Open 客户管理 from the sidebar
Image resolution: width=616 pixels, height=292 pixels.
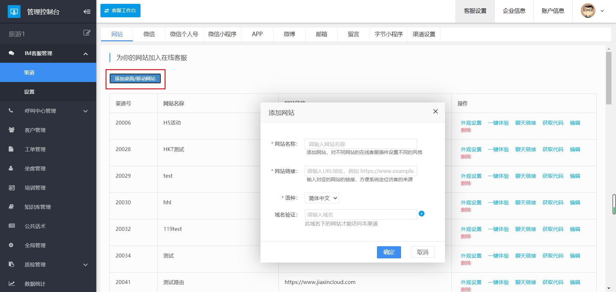pyautogui.click(x=35, y=130)
